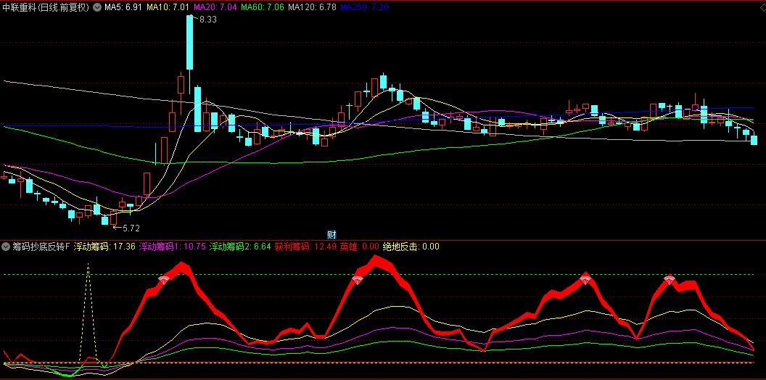Select the fourth red diamond signal marker
Viewport: 766px width, 380px height.
click(670, 280)
